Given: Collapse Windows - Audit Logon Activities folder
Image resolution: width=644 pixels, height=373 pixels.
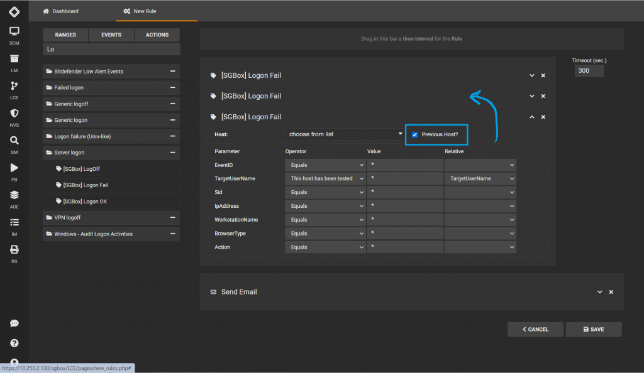Looking at the screenshot, I should click(x=172, y=234).
